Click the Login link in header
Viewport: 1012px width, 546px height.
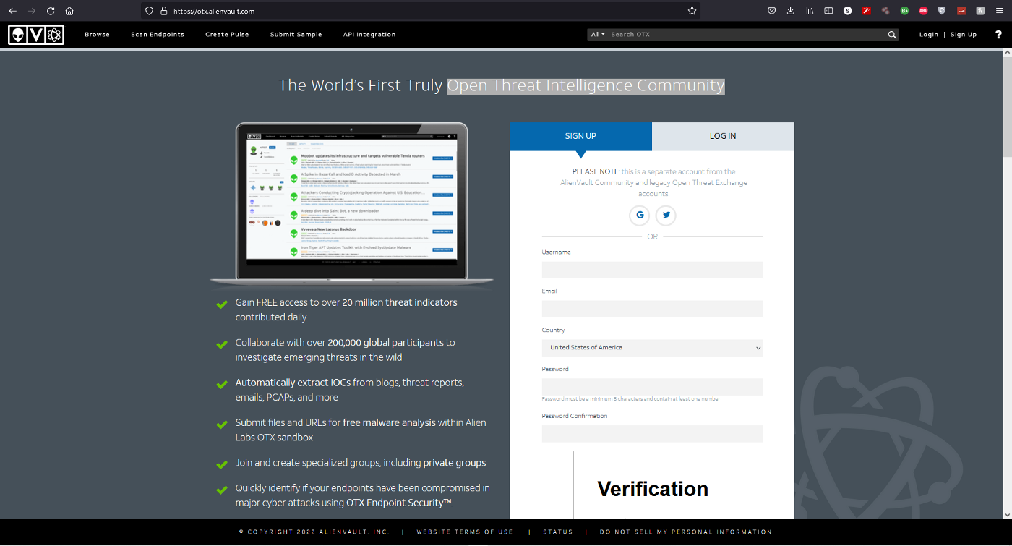click(x=929, y=35)
